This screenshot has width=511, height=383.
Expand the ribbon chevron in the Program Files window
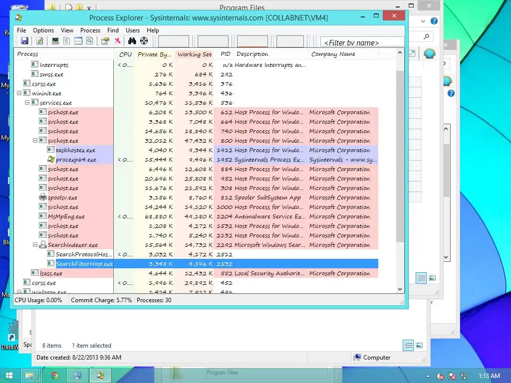(x=423, y=21)
